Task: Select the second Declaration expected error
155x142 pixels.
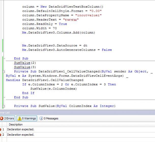Action: coord(20,135)
